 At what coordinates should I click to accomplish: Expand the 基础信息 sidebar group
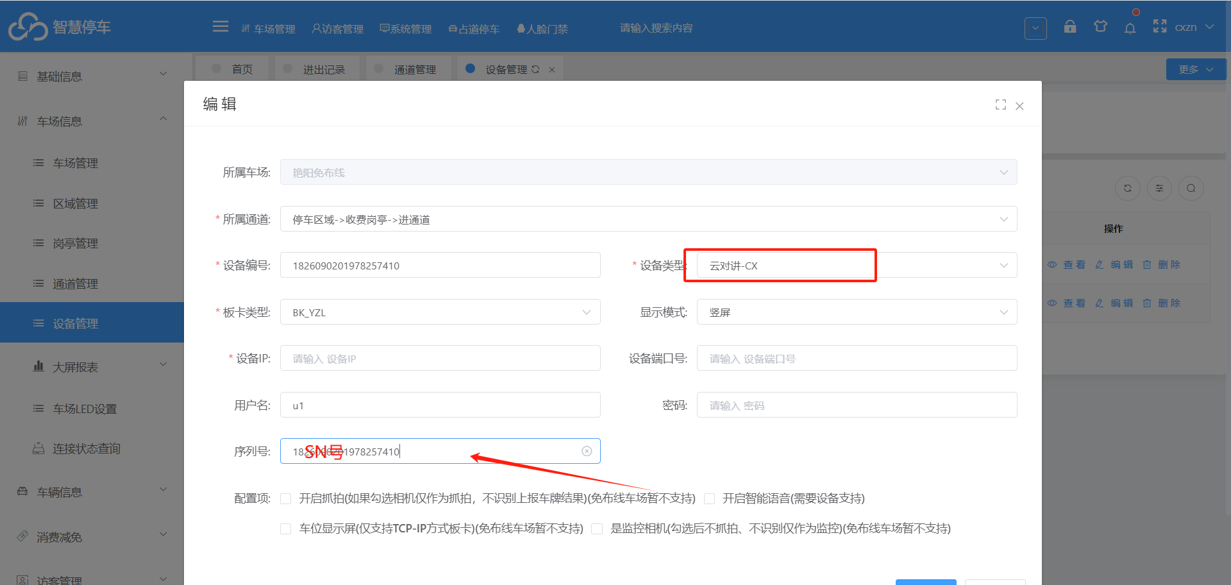[92, 76]
